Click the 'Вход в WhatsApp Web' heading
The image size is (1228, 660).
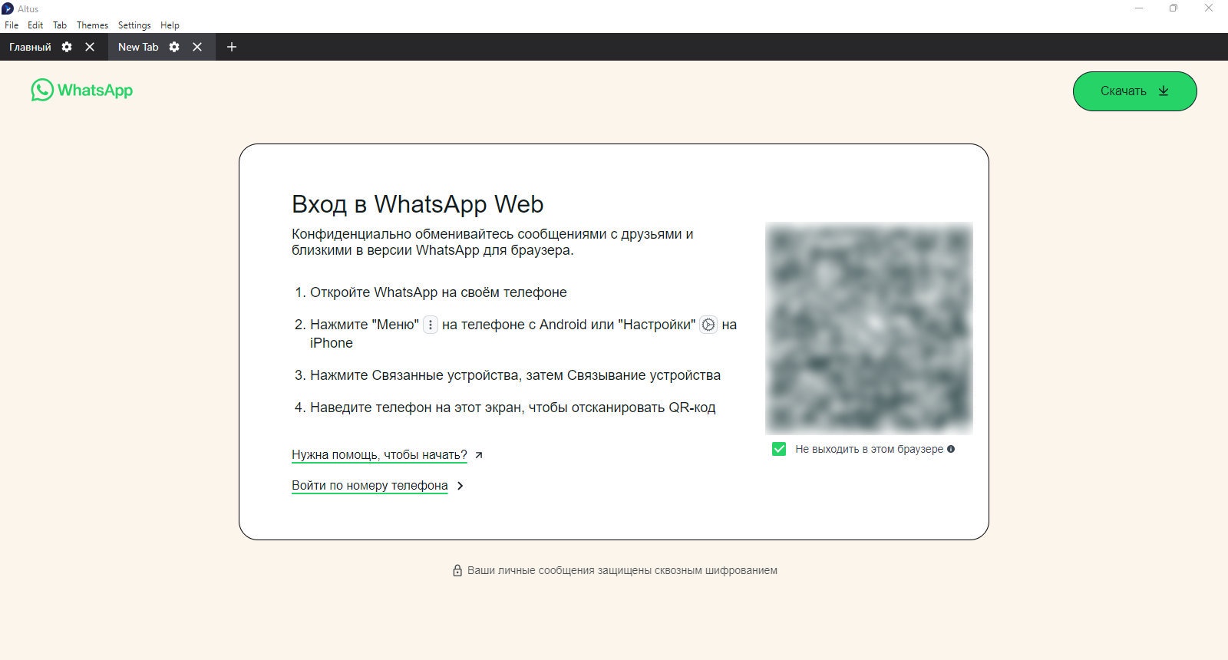(418, 204)
